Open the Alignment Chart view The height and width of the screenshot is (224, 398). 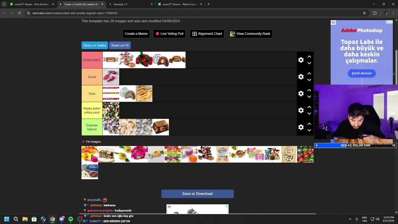tap(207, 34)
